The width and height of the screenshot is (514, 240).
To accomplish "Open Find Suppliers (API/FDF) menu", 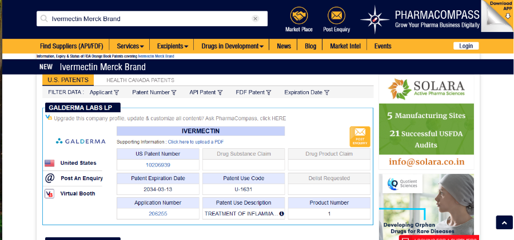I will [x=72, y=46].
